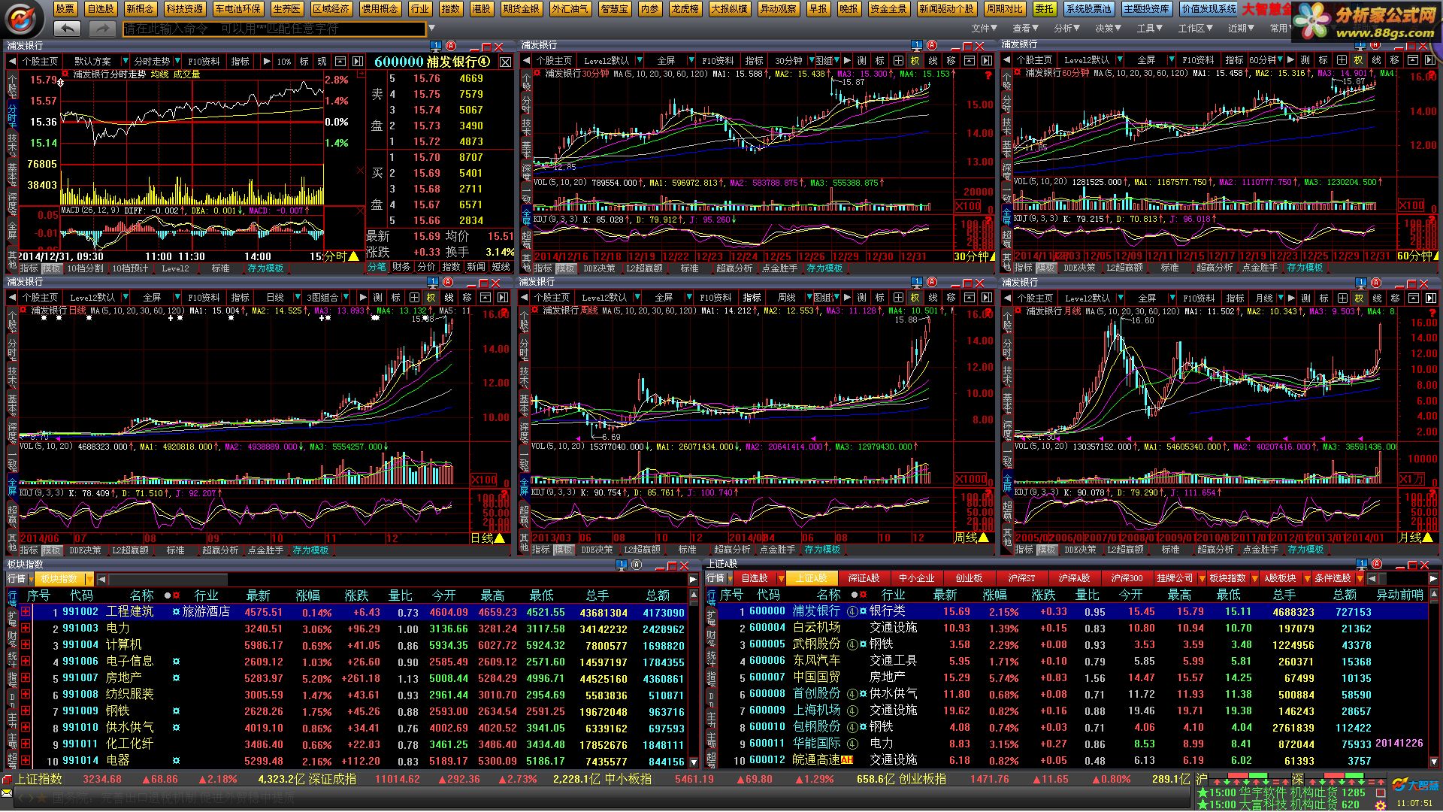Click the 大智慧 icon in the bottom-right status bar
The width and height of the screenshot is (1443, 812).
1415,785
